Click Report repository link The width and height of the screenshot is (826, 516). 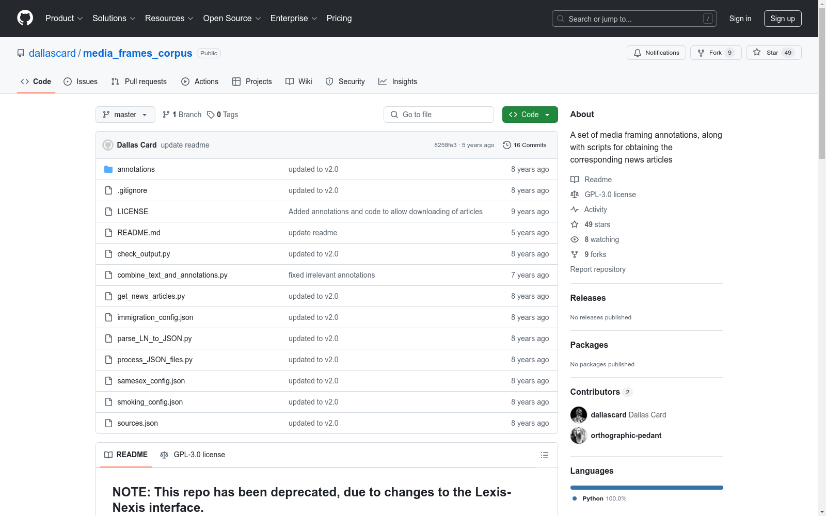pos(598,269)
